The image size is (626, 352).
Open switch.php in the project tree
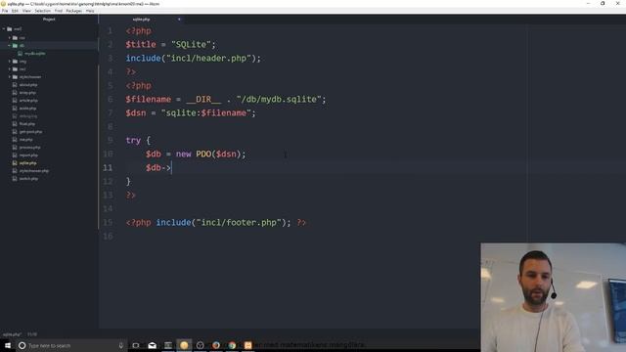28,178
